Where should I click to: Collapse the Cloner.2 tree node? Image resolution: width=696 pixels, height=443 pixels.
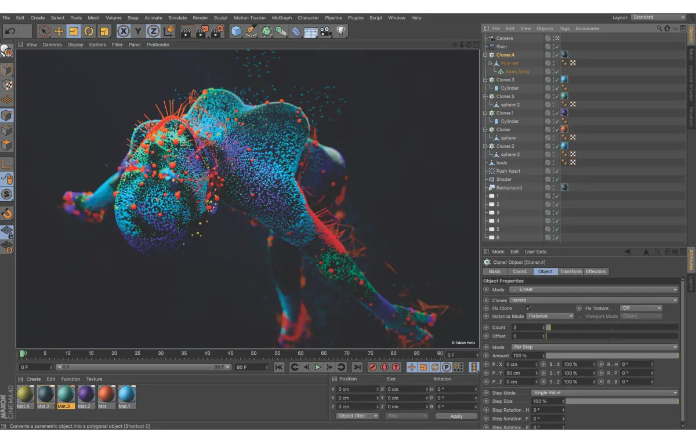pyautogui.click(x=485, y=146)
